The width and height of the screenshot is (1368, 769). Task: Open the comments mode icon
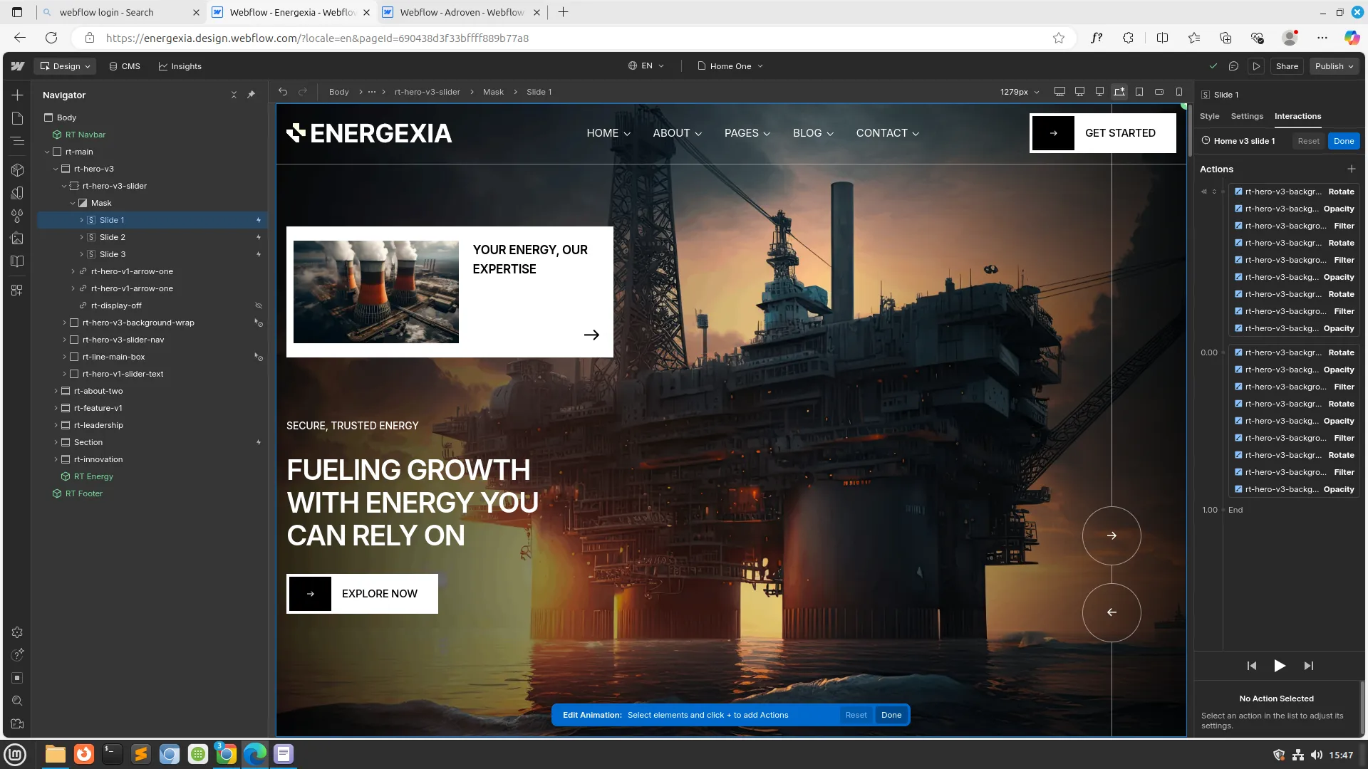click(x=1233, y=66)
